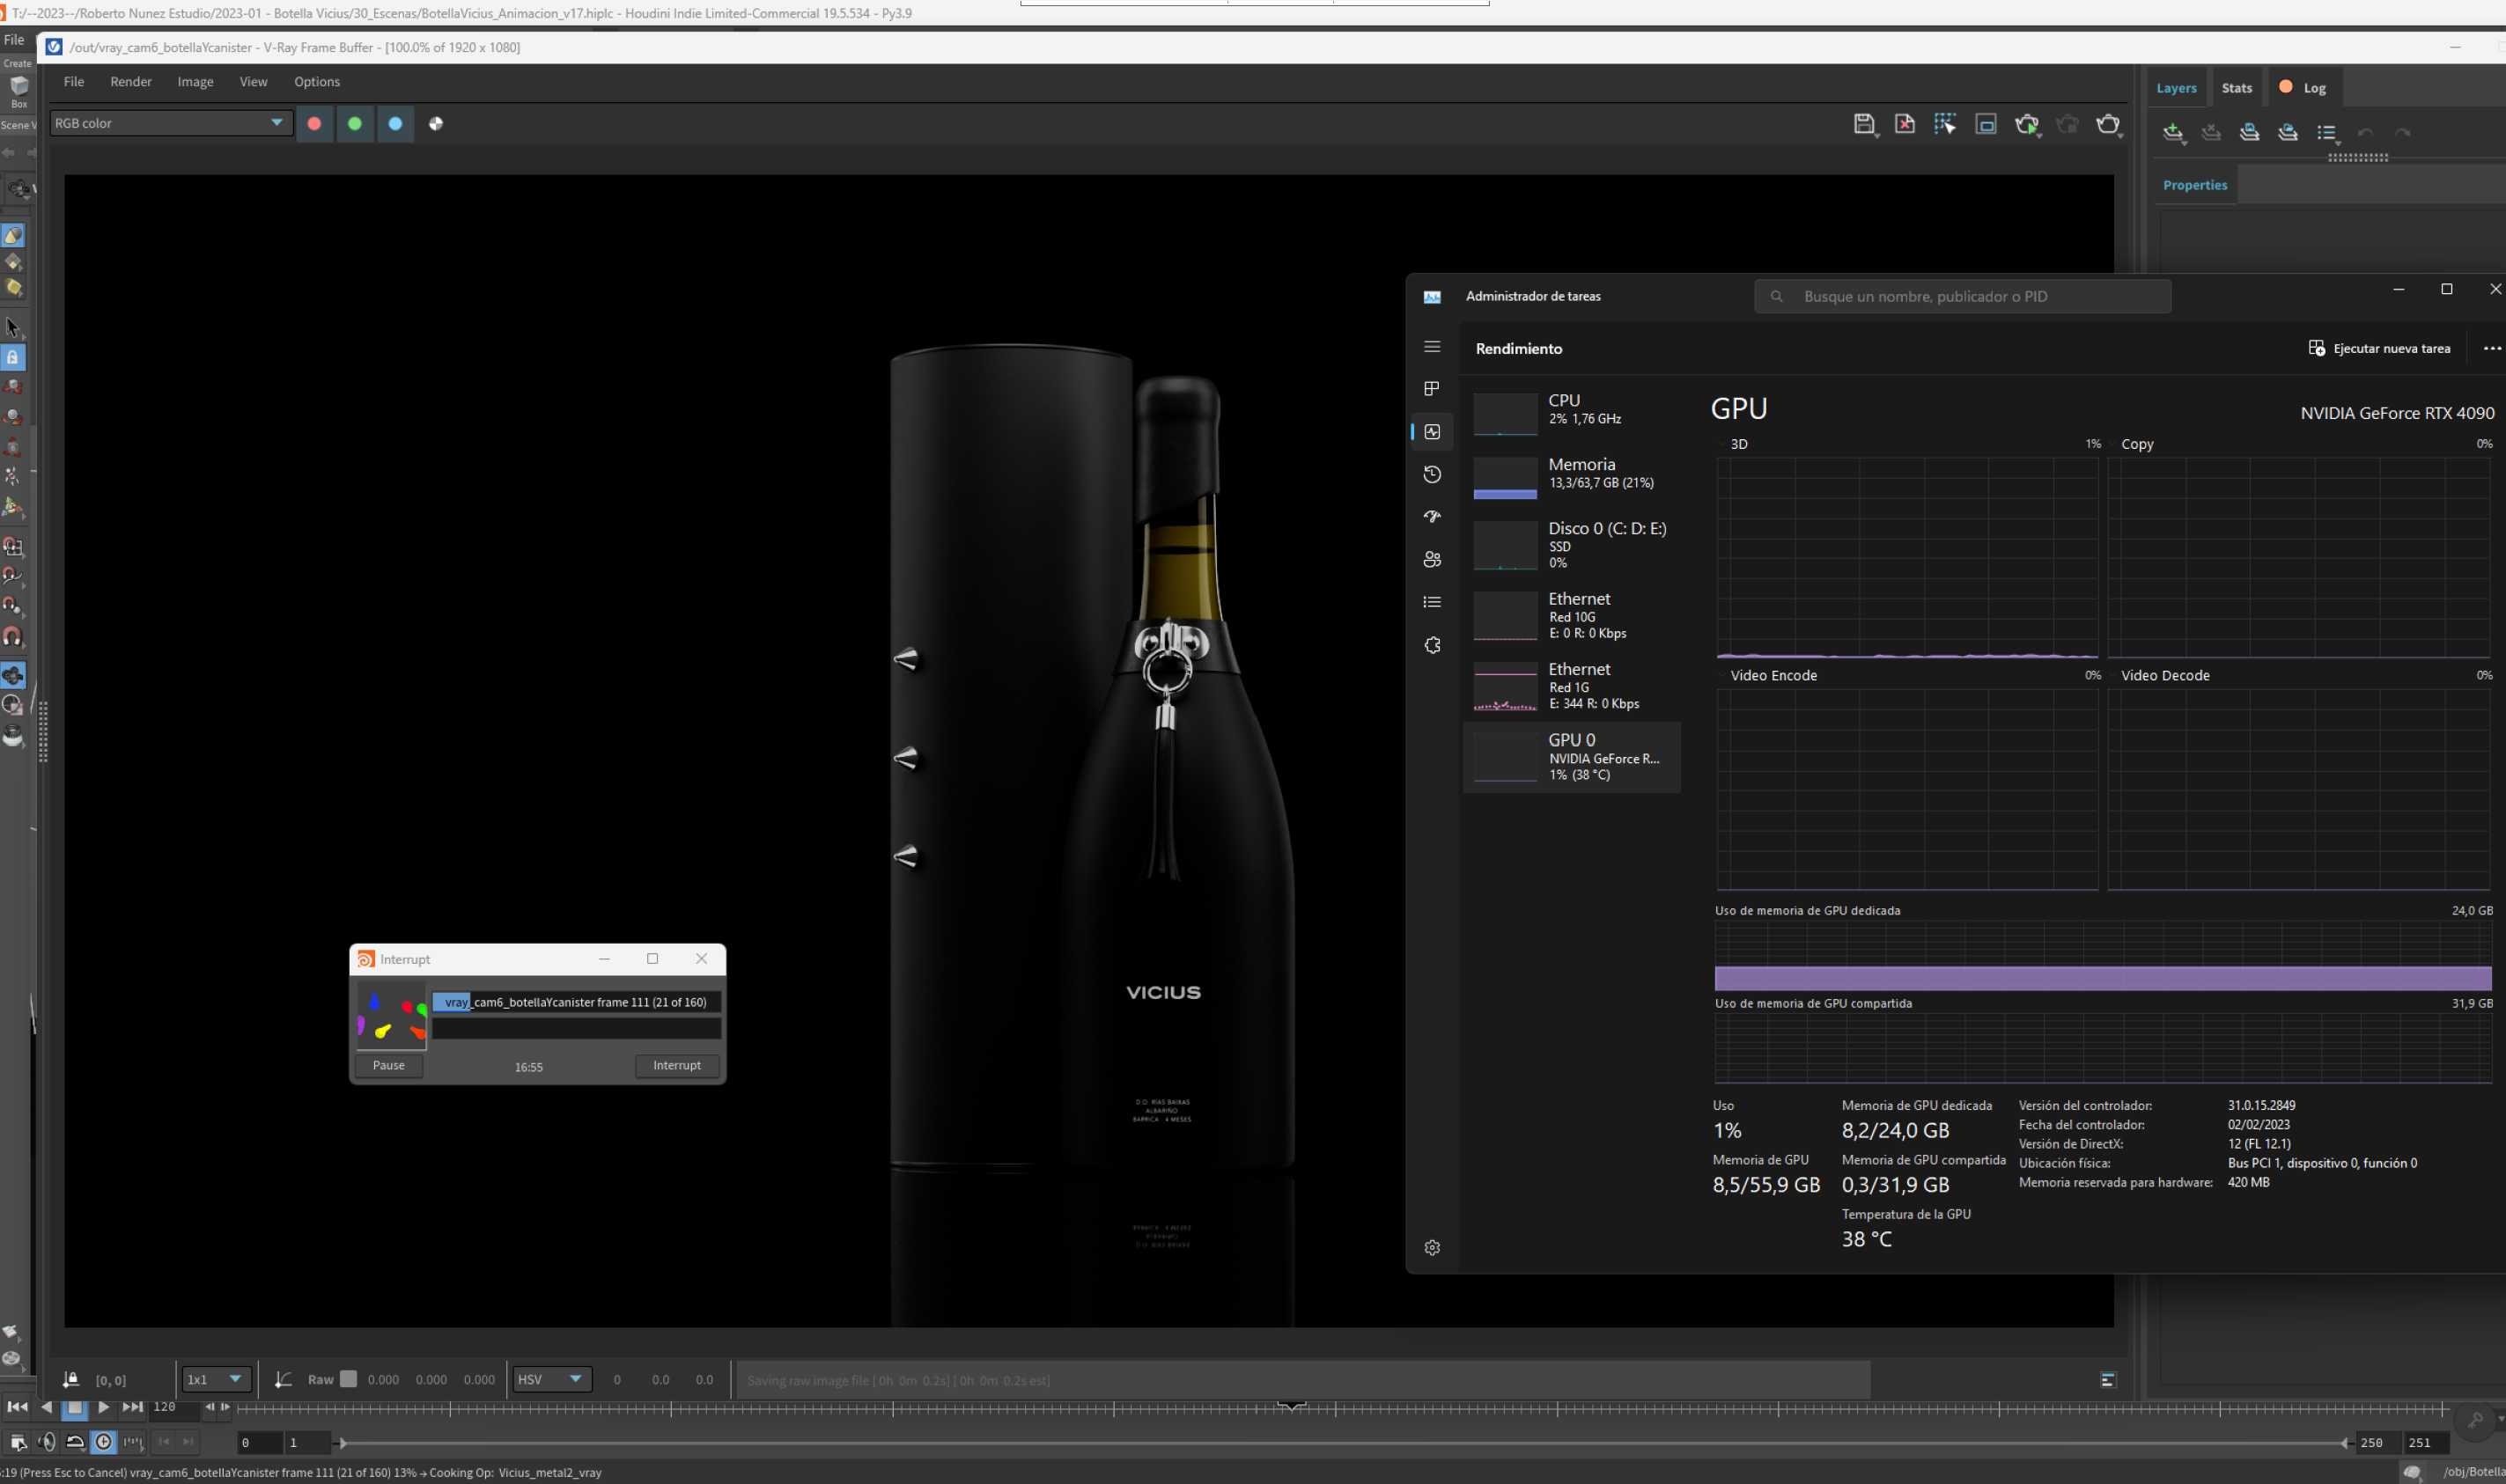Click the clear image icon (red X)
The width and height of the screenshot is (2506, 1484).
click(1904, 123)
